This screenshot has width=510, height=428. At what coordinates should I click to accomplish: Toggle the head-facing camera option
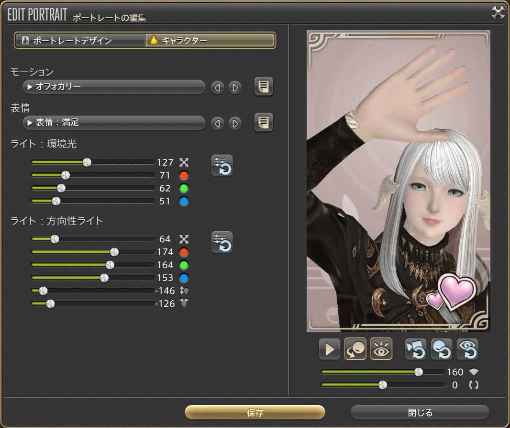(355, 349)
